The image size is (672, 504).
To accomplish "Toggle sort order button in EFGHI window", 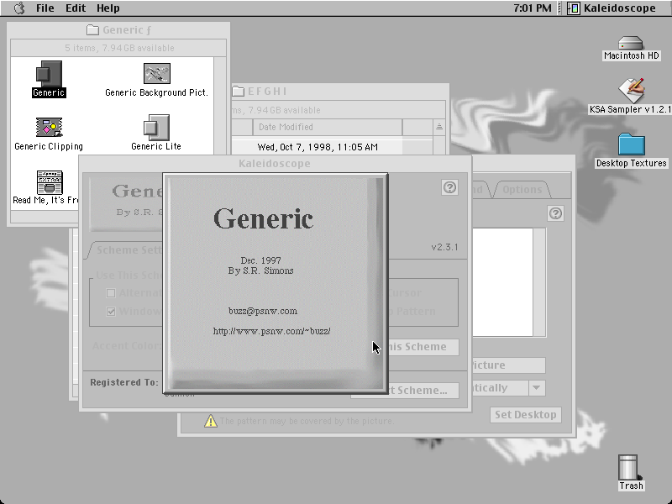I will (x=438, y=127).
